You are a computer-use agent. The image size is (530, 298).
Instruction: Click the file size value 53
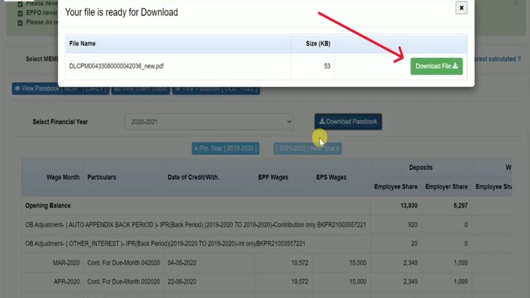point(327,66)
